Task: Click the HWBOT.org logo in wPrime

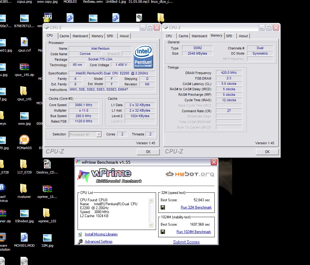Action: coord(190,174)
